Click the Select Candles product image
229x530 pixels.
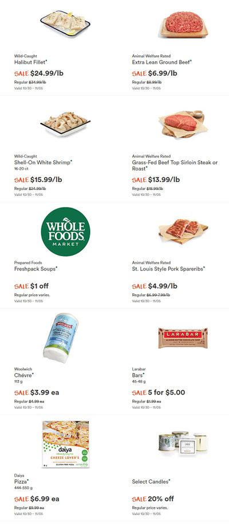click(x=183, y=443)
